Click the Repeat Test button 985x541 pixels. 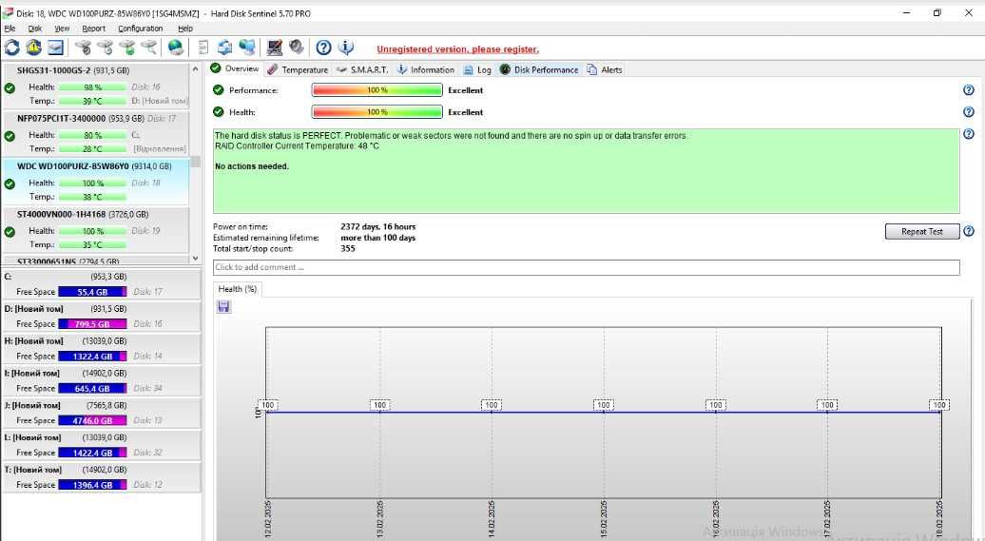(922, 231)
